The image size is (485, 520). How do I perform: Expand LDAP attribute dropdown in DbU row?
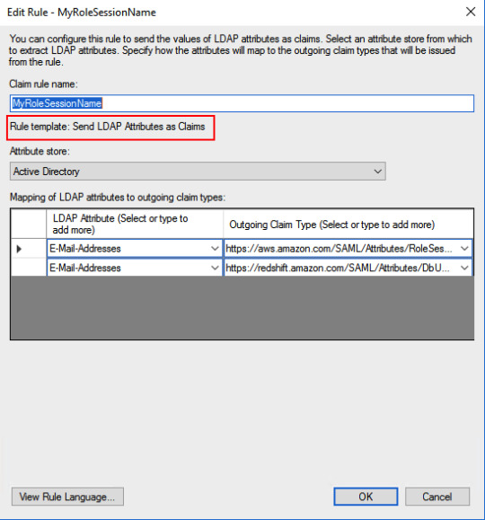[215, 268]
